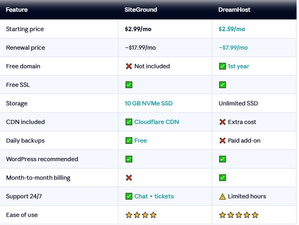
Task: Click the 'Extra cost' text
Action: click(x=242, y=122)
